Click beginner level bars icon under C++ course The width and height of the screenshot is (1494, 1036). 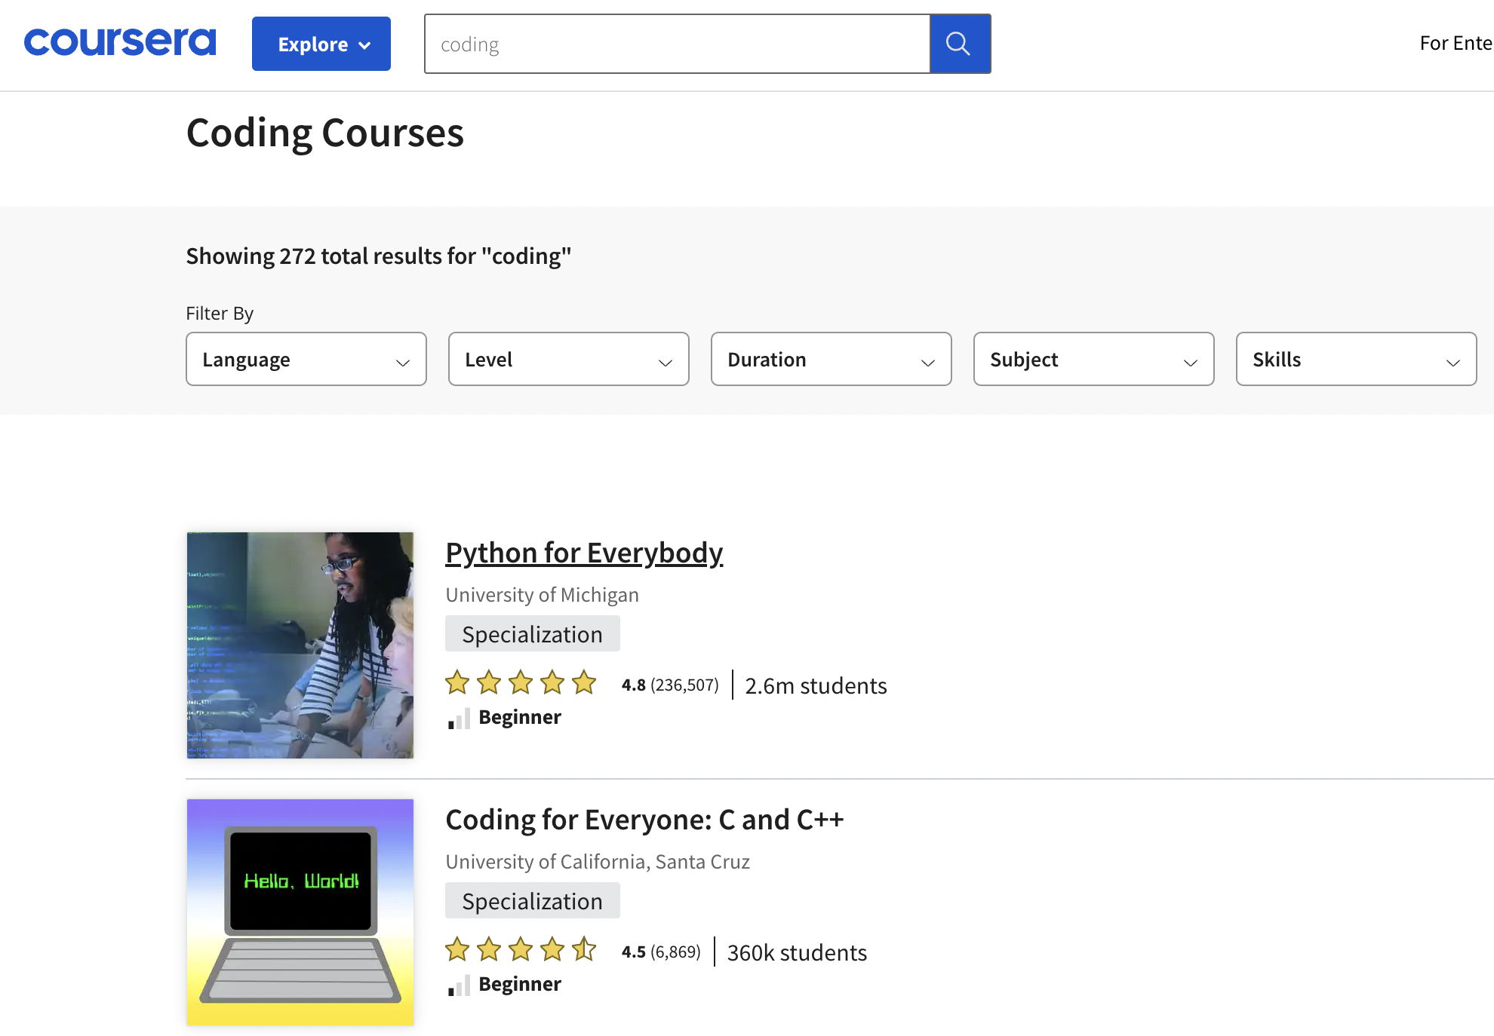tap(459, 985)
